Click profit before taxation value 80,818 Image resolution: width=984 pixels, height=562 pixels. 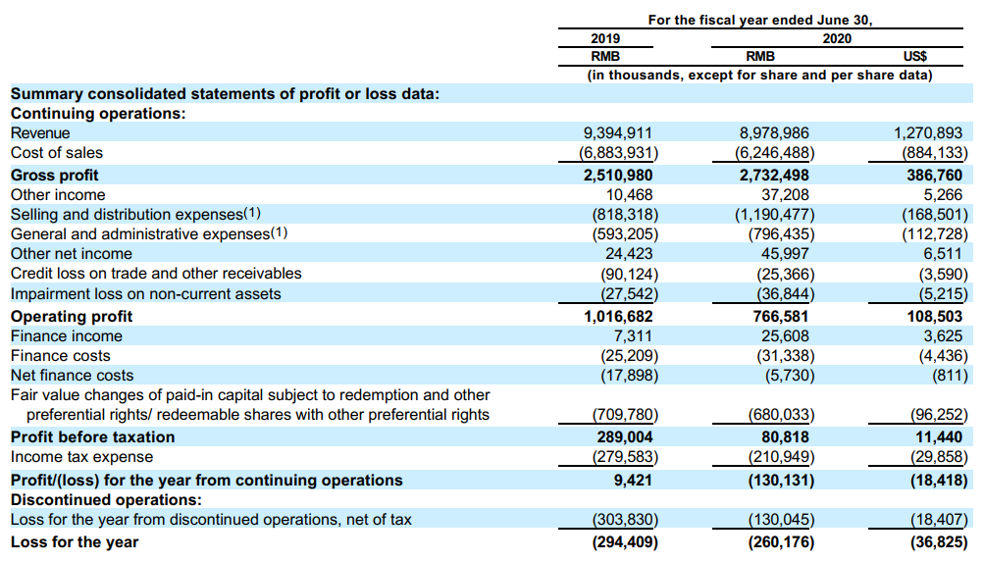tap(785, 436)
